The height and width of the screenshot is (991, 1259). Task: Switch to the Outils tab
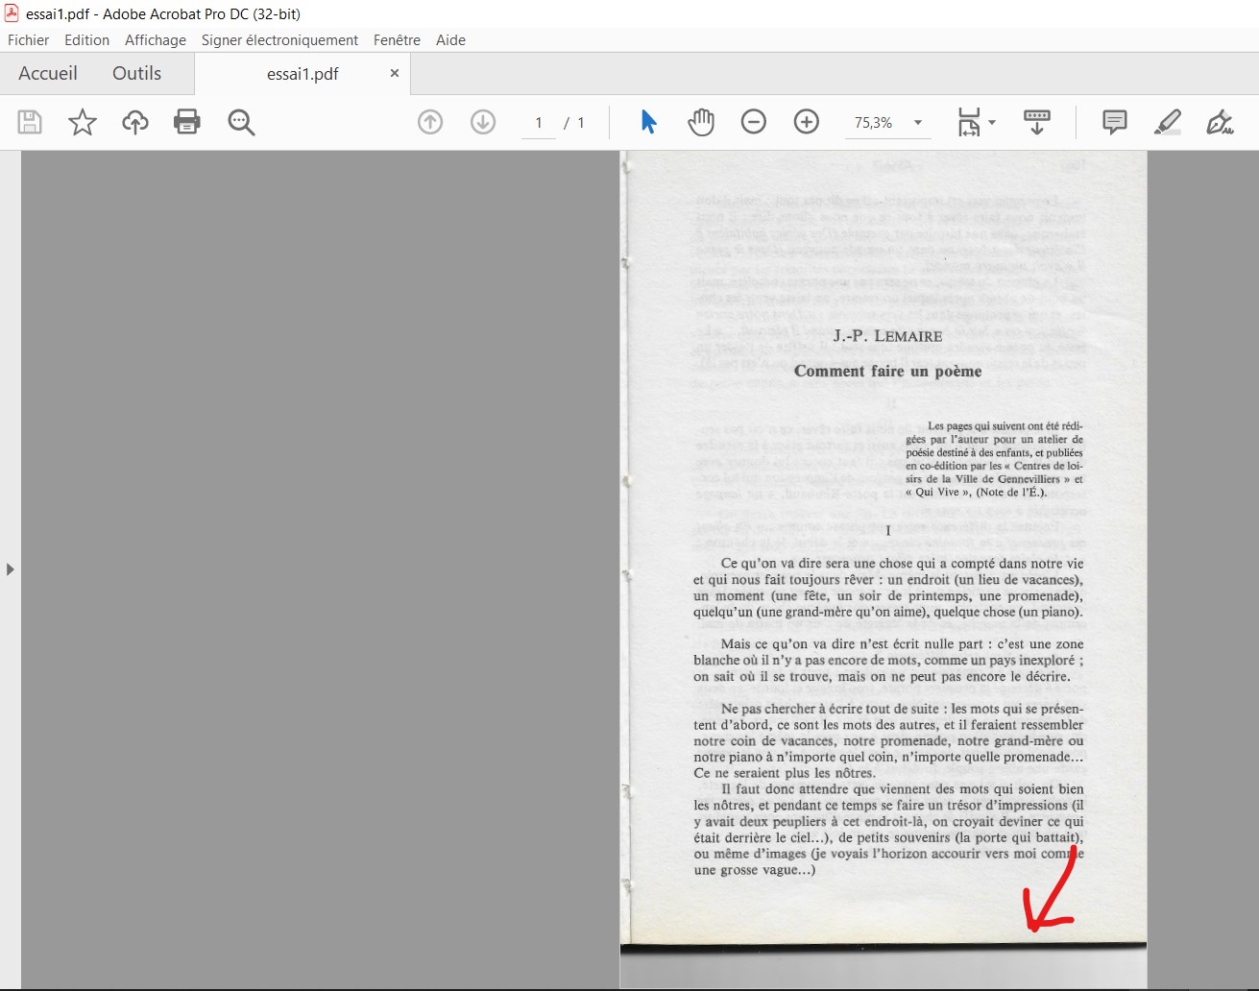coord(136,73)
